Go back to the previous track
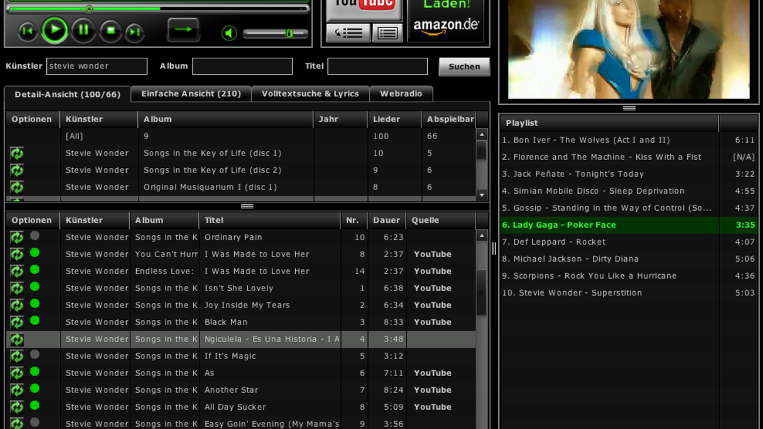Image resolution: width=763 pixels, height=429 pixels. pos(27,32)
